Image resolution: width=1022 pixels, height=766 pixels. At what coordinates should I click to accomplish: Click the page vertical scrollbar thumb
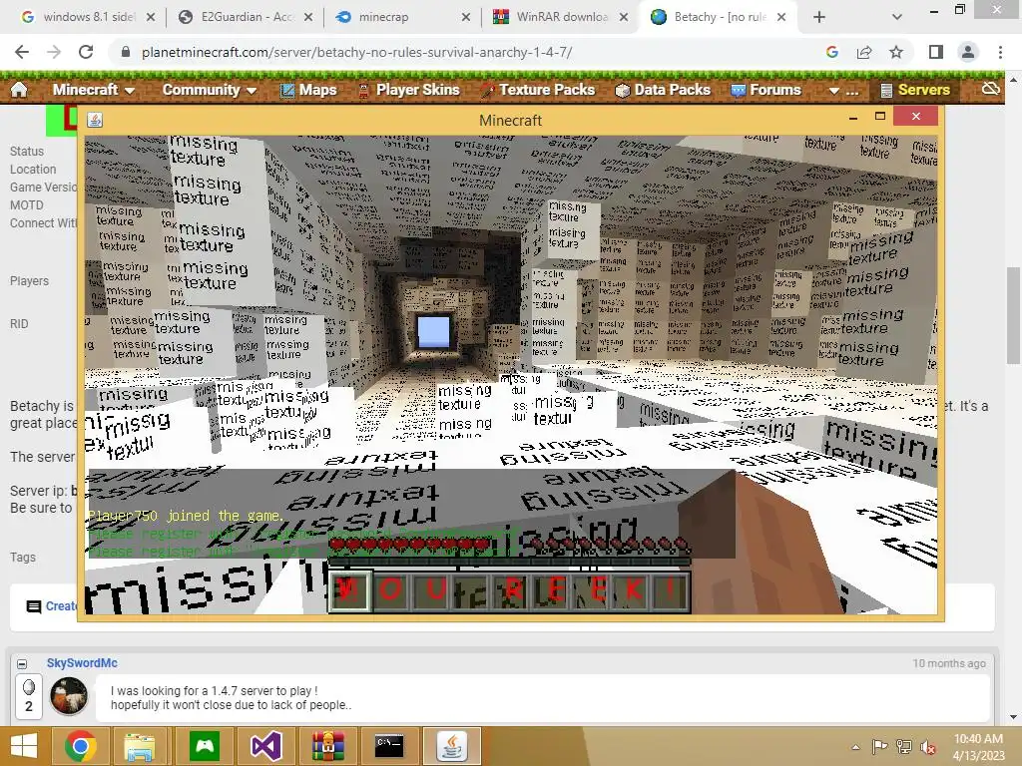point(1014,316)
